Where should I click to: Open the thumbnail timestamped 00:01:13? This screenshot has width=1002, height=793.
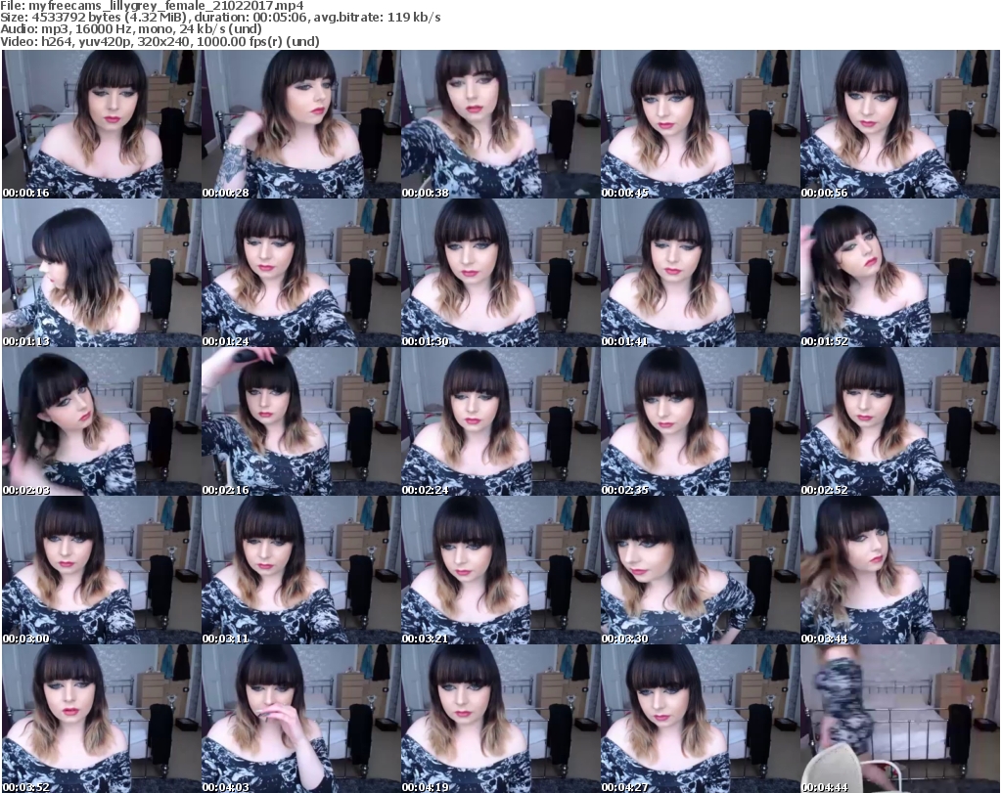(x=101, y=273)
